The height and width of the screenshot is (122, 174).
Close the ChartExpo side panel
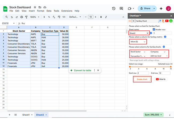(171, 16)
